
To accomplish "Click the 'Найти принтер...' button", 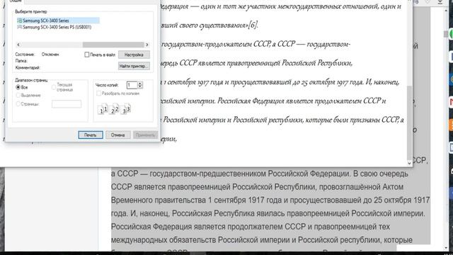I will pyautogui.click(x=134, y=66).
